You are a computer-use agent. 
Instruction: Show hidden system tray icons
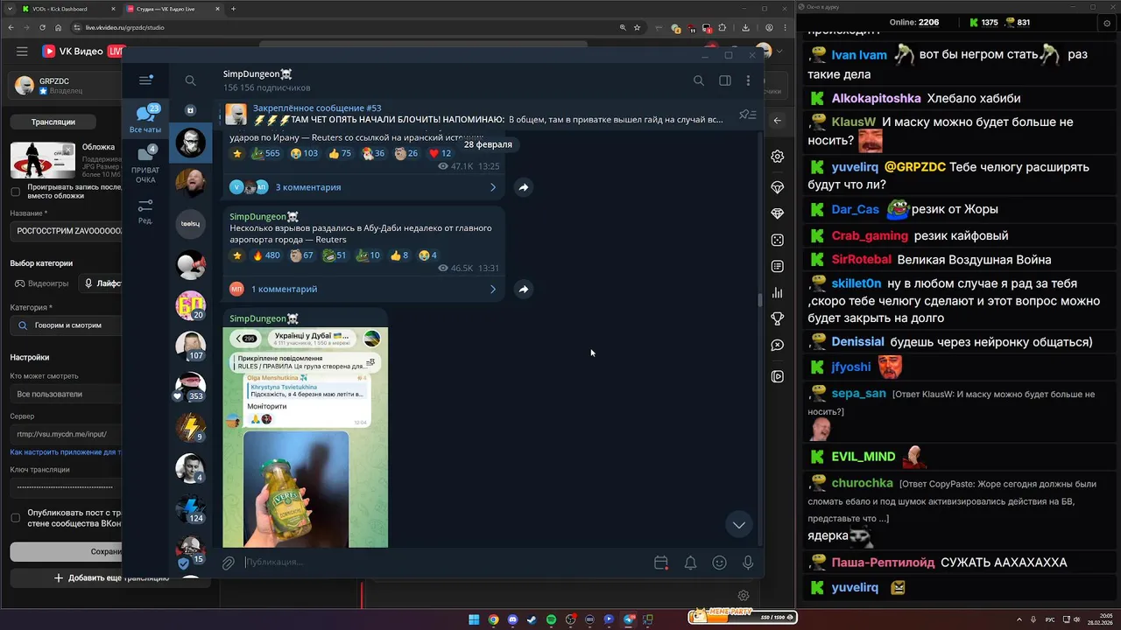point(1019,619)
